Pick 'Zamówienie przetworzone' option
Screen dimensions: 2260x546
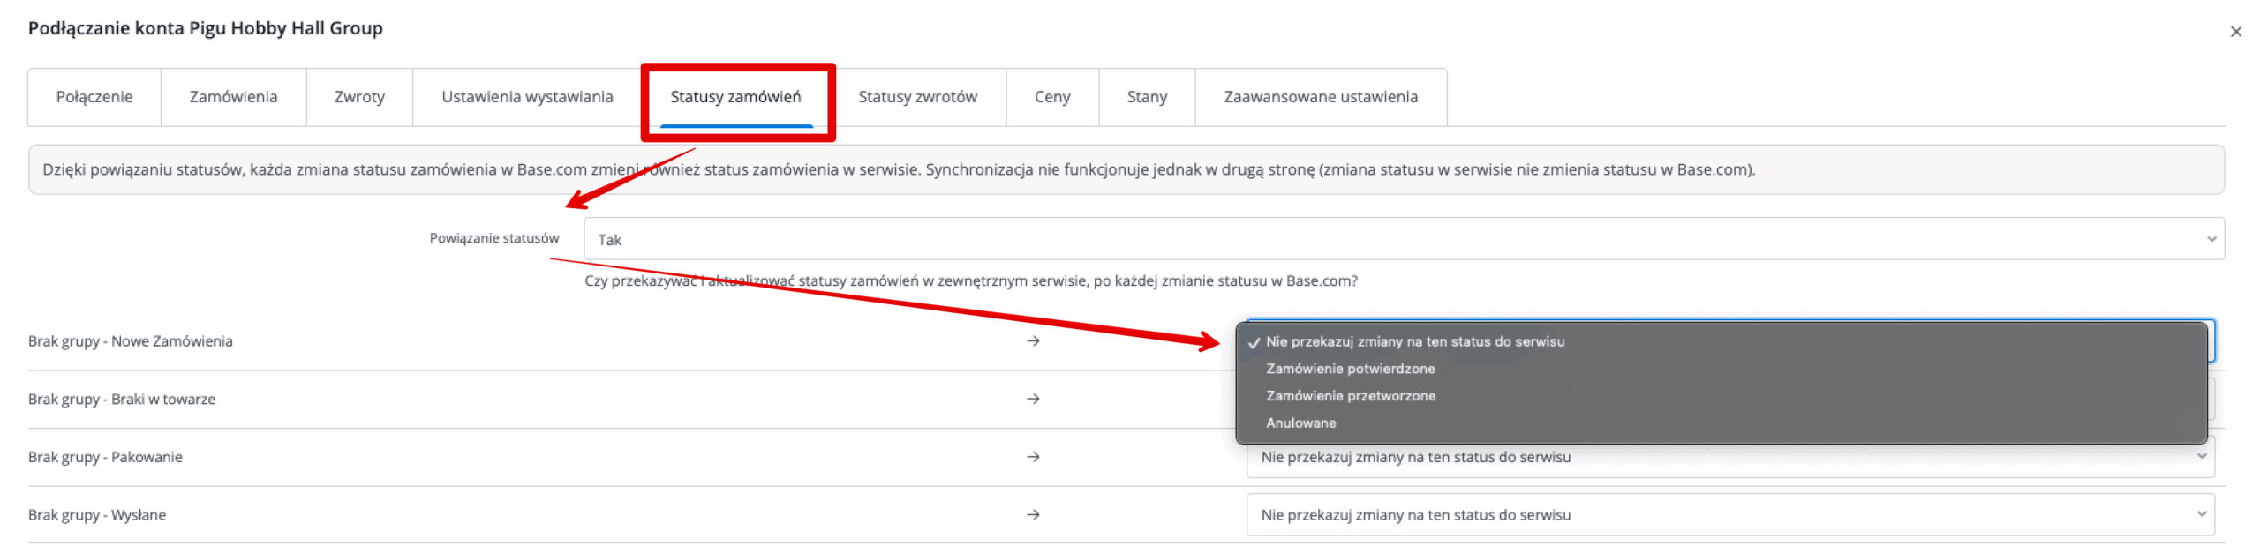click(1350, 396)
